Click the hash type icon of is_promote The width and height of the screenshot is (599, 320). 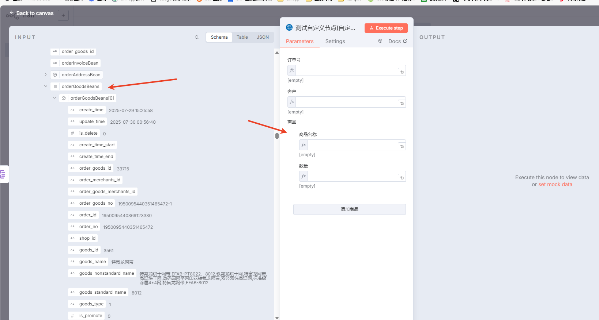coord(72,316)
